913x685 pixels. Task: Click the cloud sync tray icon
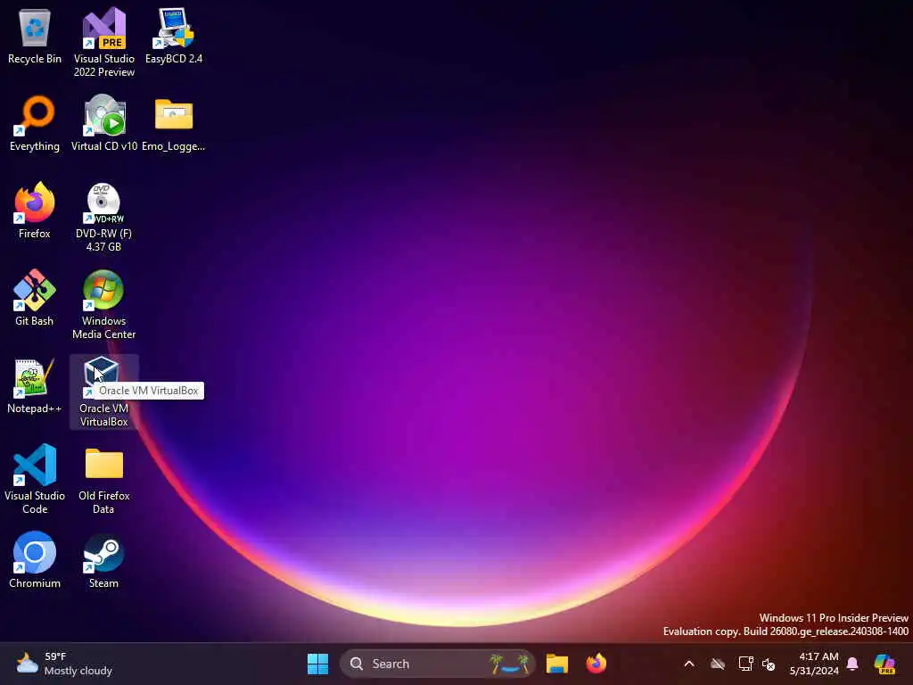718,664
